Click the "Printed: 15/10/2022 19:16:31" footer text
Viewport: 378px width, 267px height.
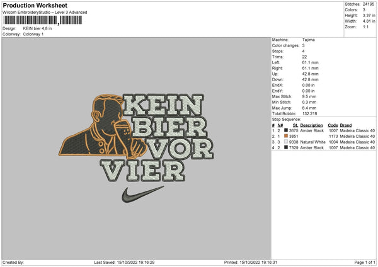(251, 263)
